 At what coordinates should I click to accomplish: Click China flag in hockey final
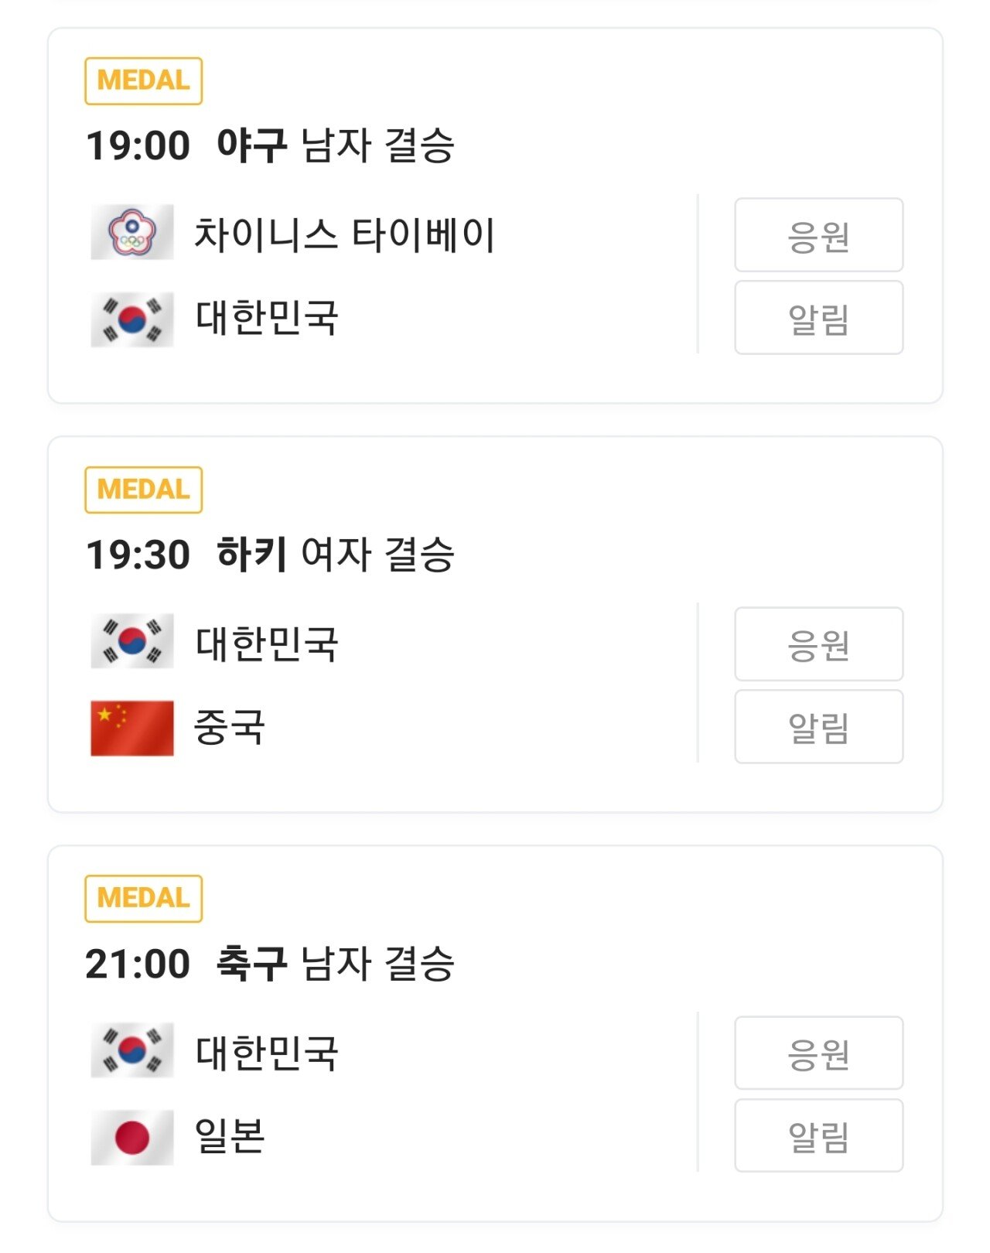pyautogui.click(x=132, y=728)
